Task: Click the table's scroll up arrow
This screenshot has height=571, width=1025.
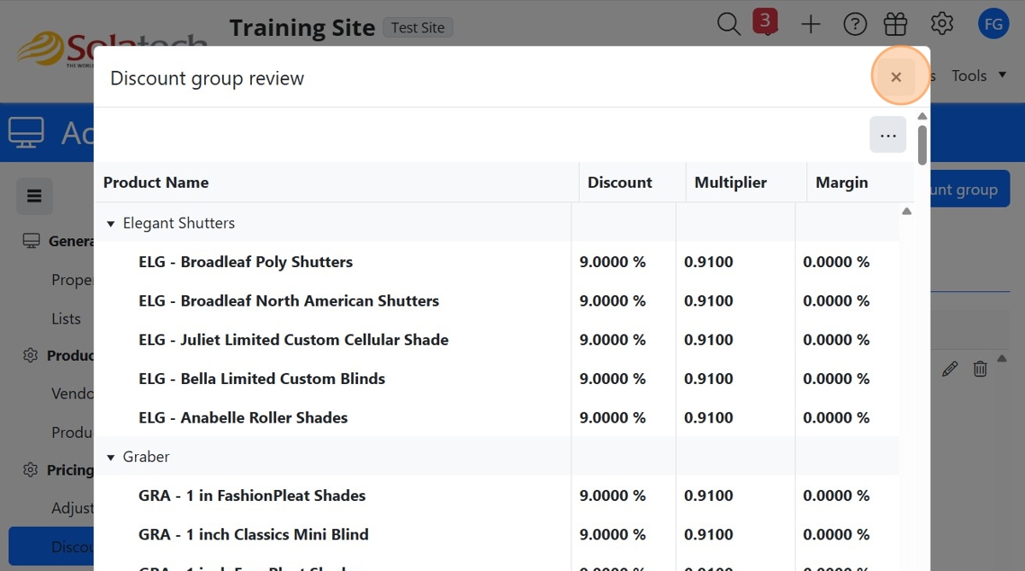Action: click(x=907, y=211)
